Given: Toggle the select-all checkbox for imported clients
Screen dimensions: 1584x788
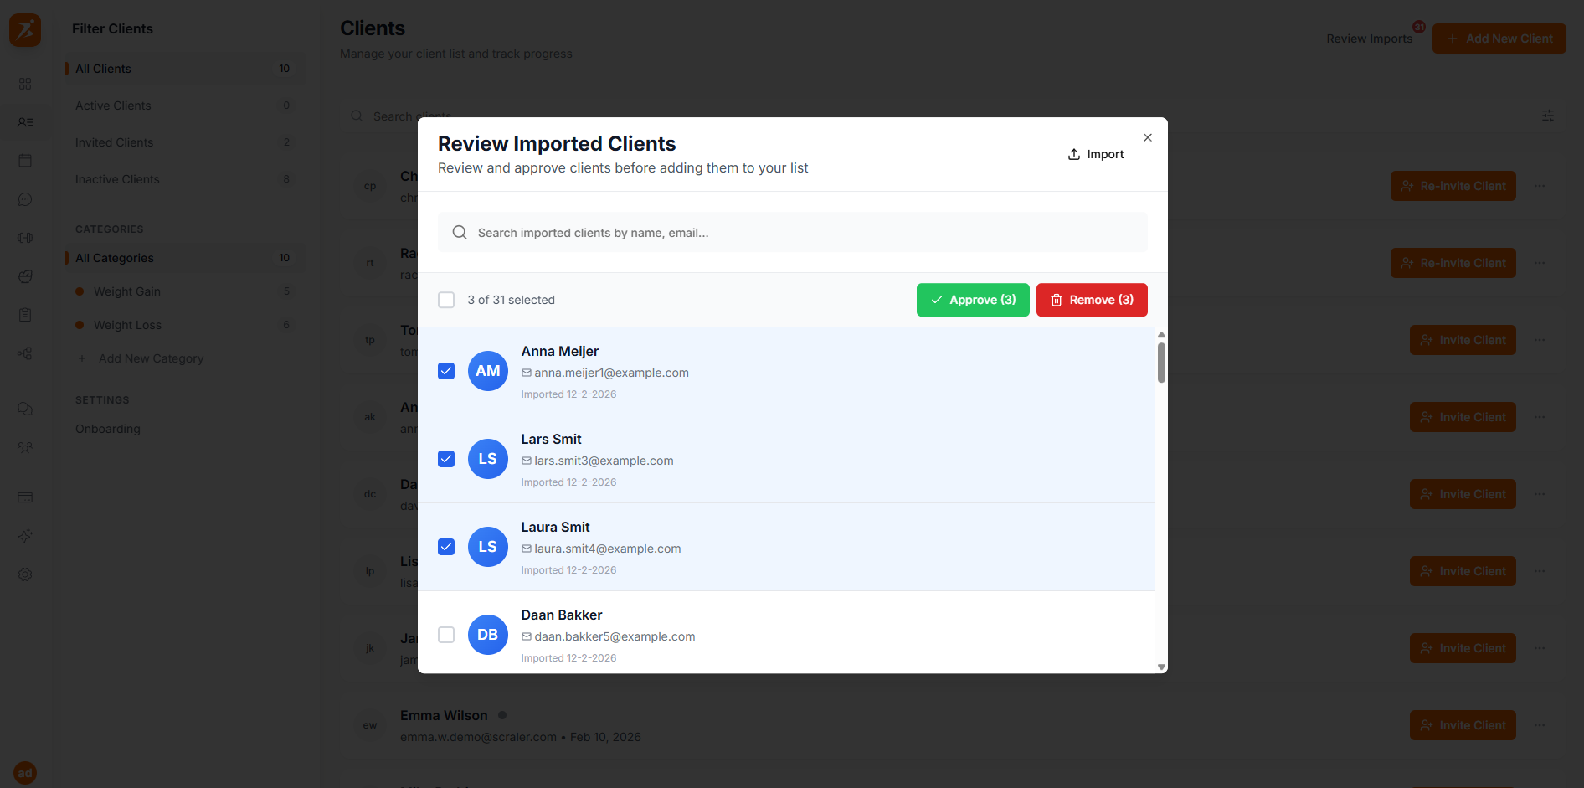Looking at the screenshot, I should tap(445, 299).
